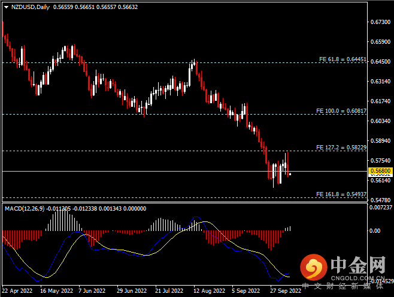The height and width of the screenshot is (297, 394).
Task: Click the 29 Jun 2022 date label
Action: pyautogui.click(x=132, y=291)
